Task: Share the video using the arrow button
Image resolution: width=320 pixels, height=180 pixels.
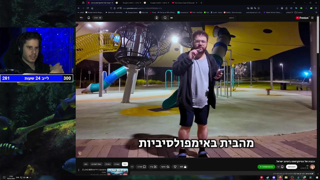Action: tap(165, 167)
